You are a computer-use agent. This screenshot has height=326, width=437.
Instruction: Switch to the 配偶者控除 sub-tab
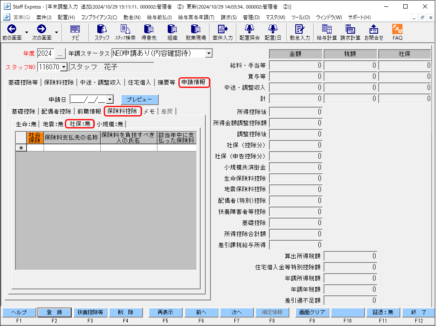pyautogui.click(x=56, y=111)
